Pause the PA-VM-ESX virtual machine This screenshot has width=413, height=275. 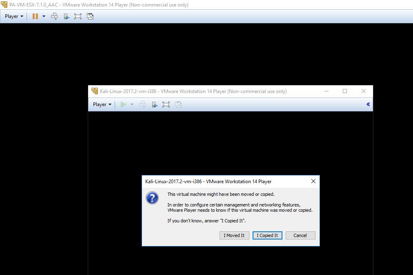[x=35, y=16]
